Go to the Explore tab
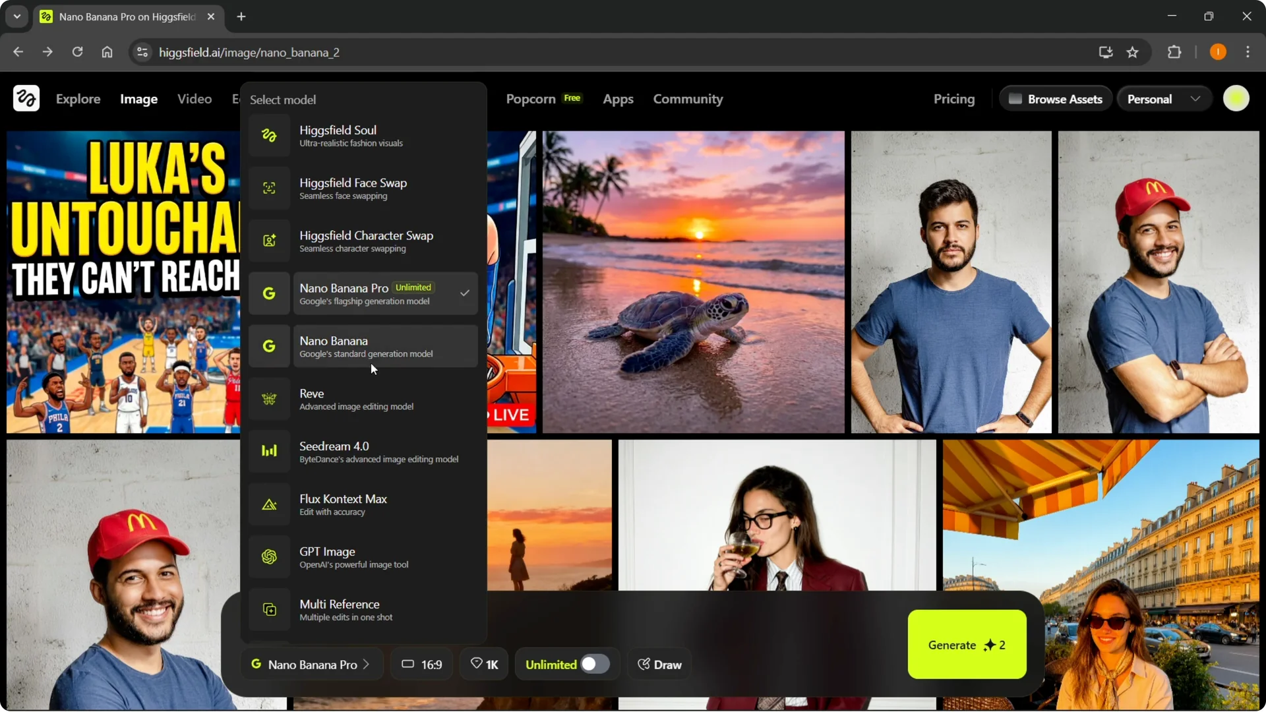The image size is (1266, 712). tap(78, 99)
